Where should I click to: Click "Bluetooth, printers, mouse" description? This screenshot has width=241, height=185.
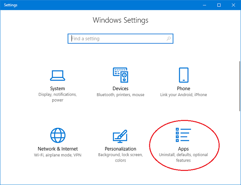120,95
